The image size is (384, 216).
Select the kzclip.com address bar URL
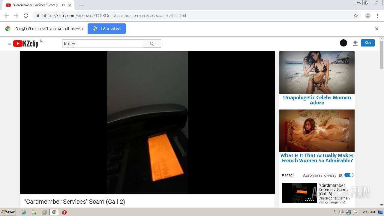[x=114, y=16]
